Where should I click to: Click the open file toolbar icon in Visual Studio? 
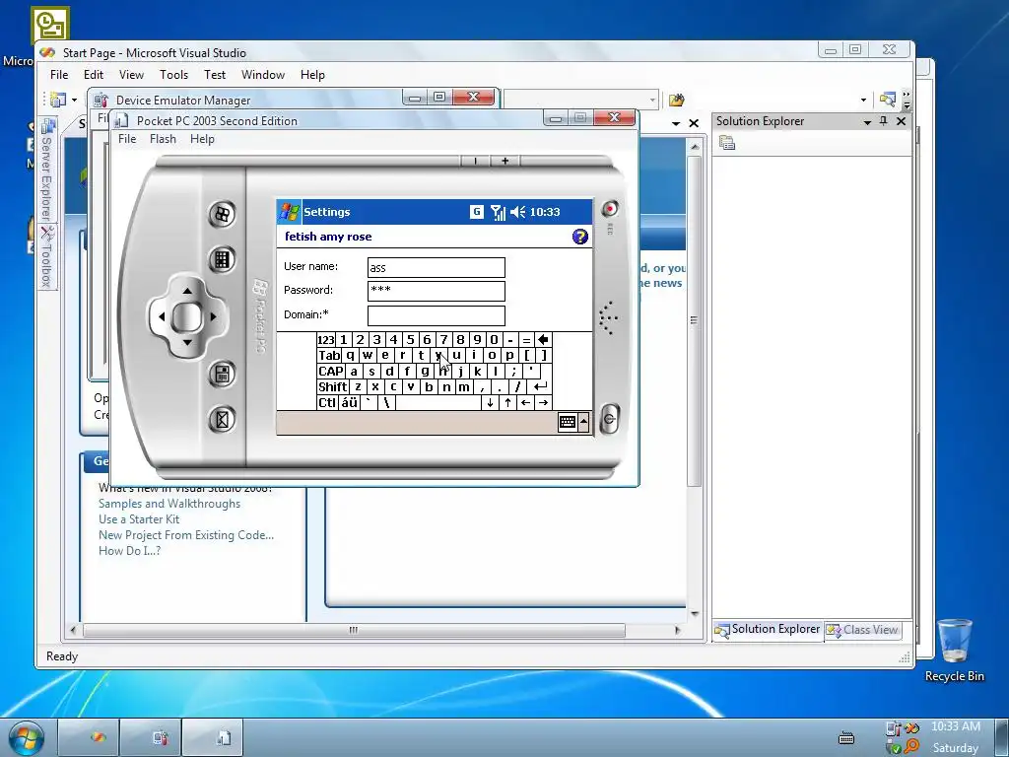tap(676, 100)
